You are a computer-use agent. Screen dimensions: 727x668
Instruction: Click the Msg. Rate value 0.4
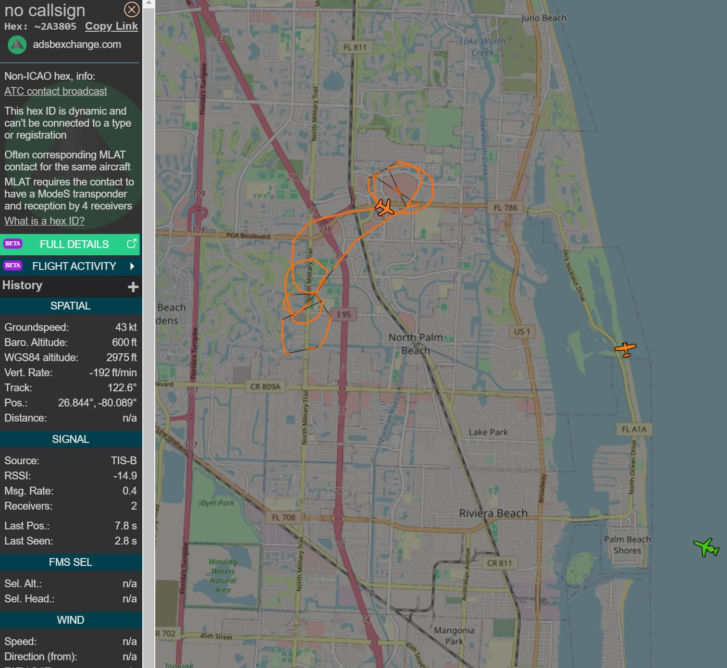pos(130,491)
